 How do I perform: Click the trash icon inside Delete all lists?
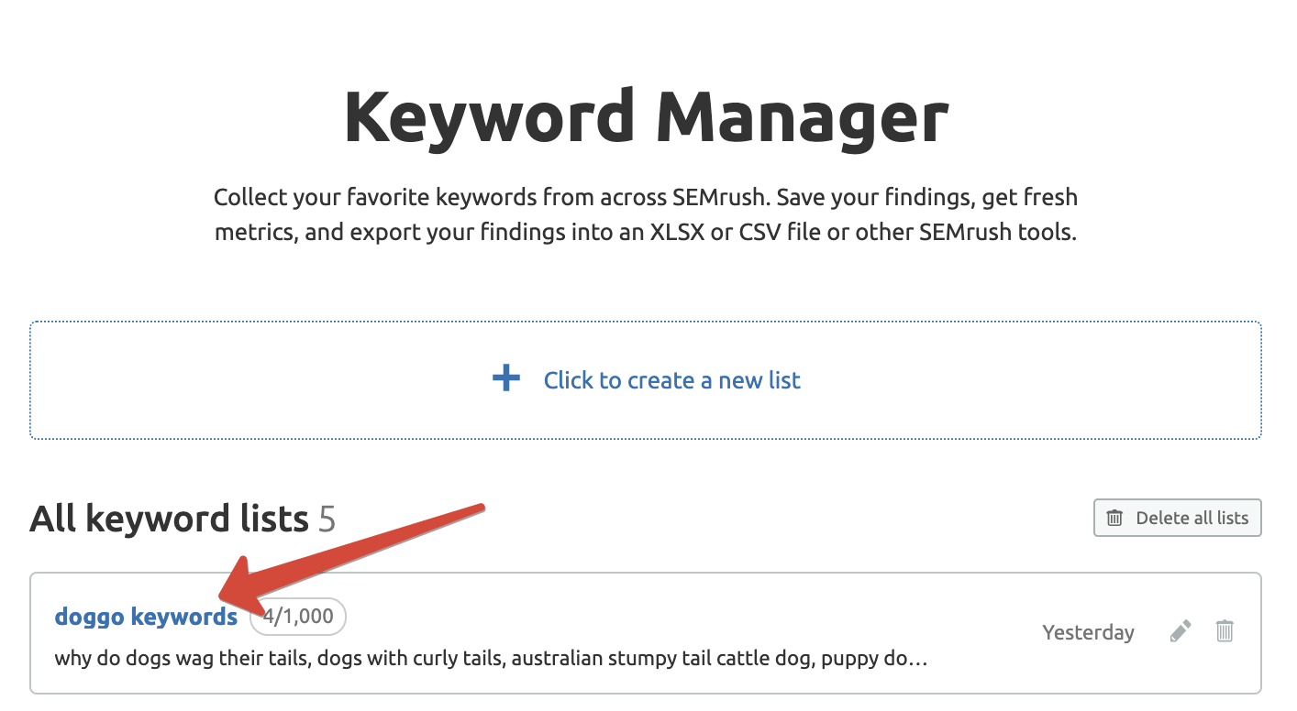pos(1114,518)
